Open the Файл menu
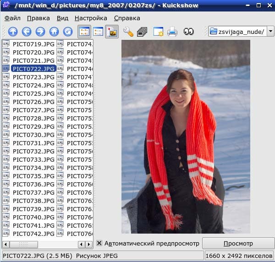The image size is (275, 262). (12, 18)
